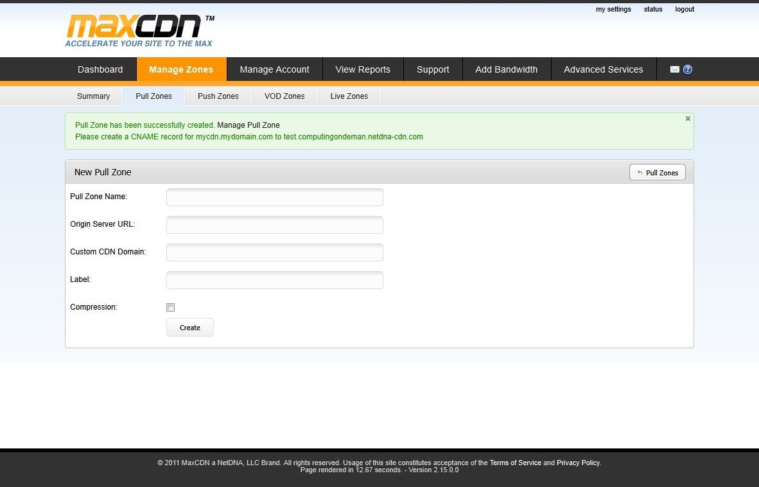
Task: Open the Dashboard menu
Action: (x=100, y=69)
